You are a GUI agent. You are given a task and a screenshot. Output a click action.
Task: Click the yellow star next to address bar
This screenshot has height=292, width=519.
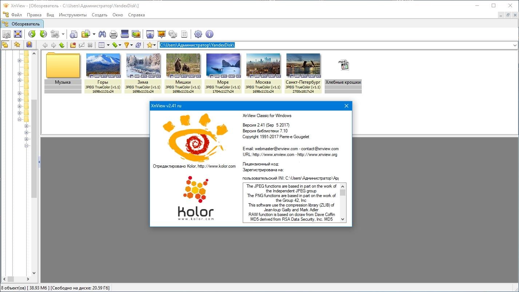(149, 45)
